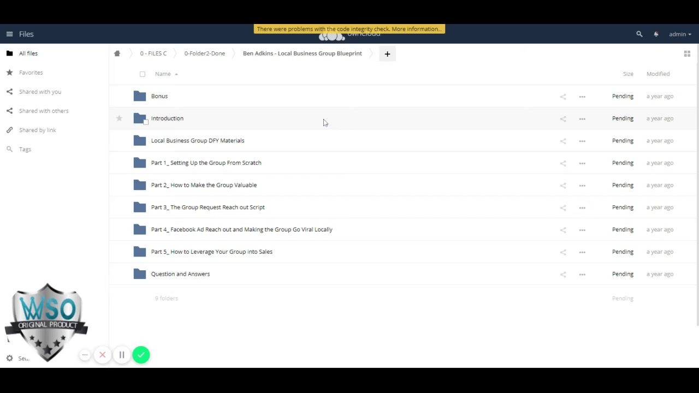Open more actions for Part 1_ folder
This screenshot has height=393, width=699.
[582, 163]
